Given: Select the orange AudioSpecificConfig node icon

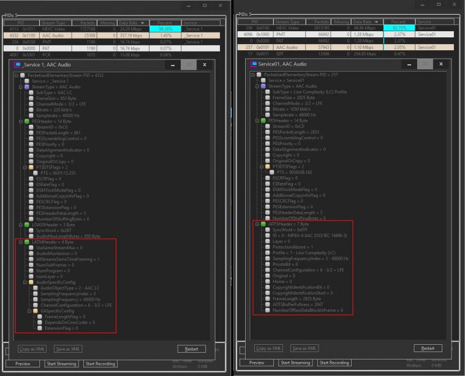Looking at the screenshot, I should point(31,282).
